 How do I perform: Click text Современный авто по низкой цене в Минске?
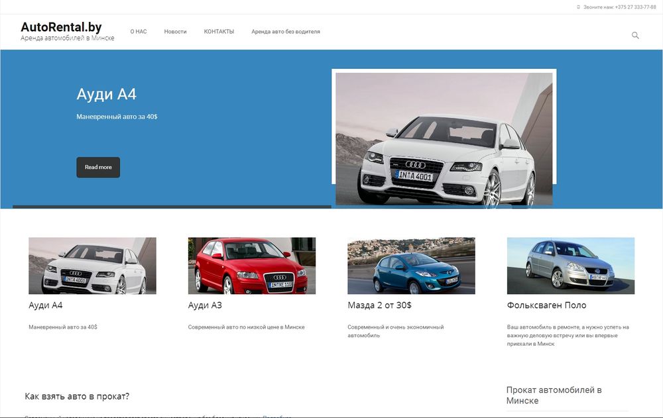coord(246,327)
